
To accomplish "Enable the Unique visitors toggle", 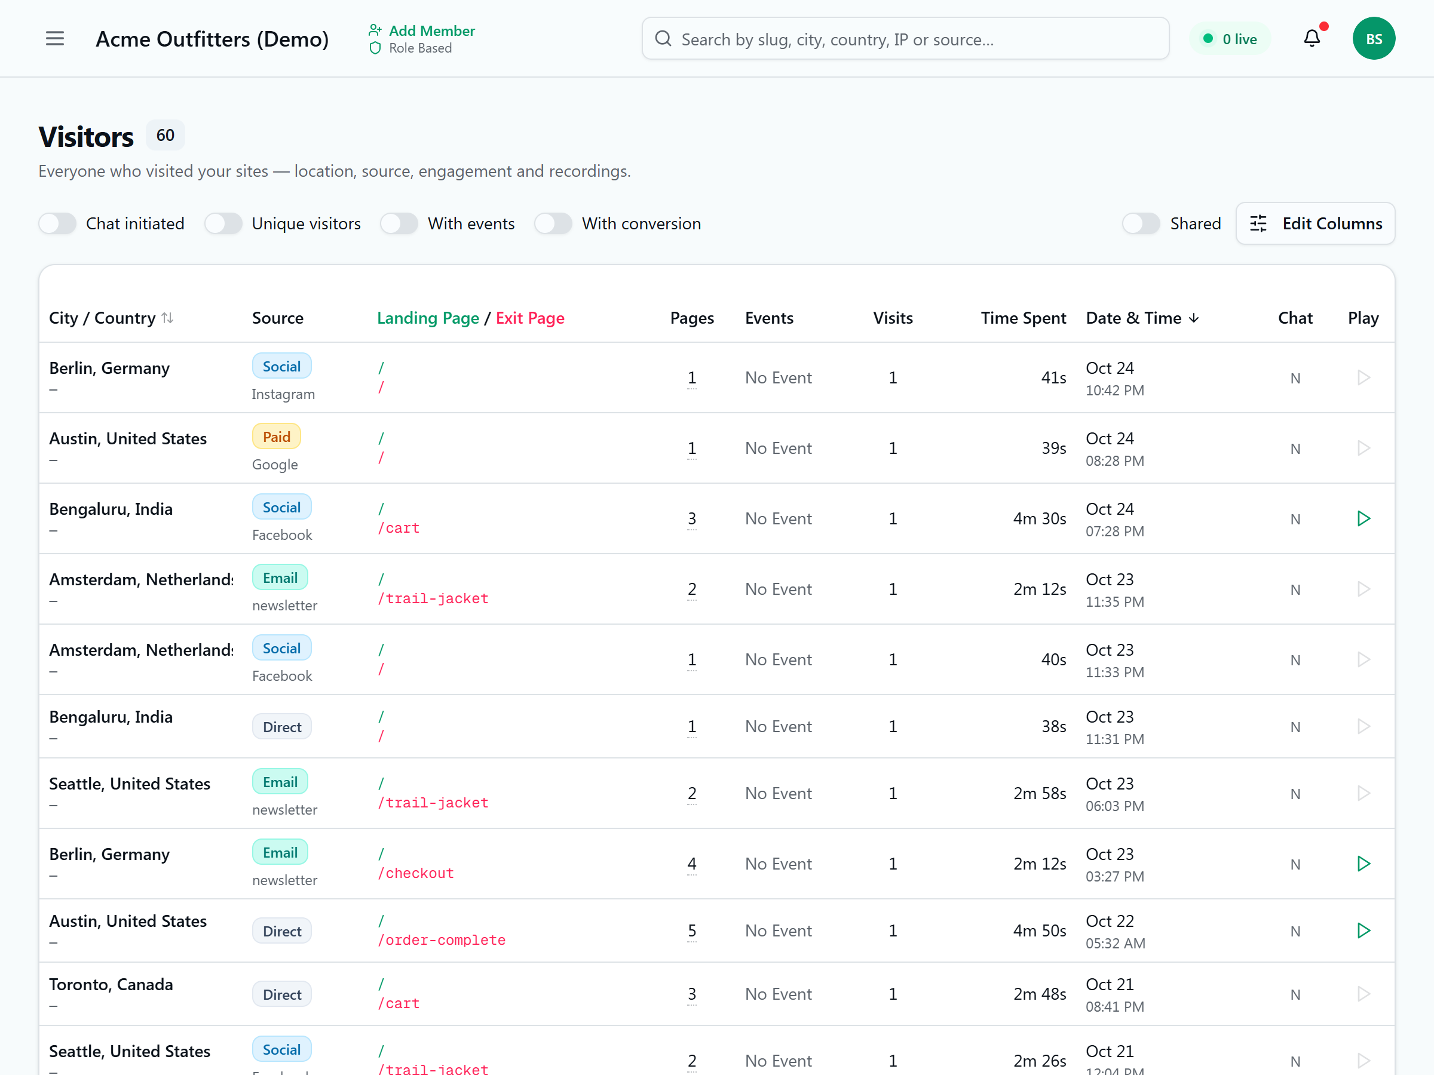I will pos(223,223).
